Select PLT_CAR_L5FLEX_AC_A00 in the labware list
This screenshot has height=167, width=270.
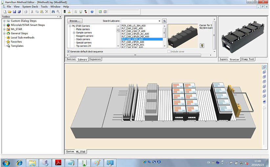click(x=135, y=34)
